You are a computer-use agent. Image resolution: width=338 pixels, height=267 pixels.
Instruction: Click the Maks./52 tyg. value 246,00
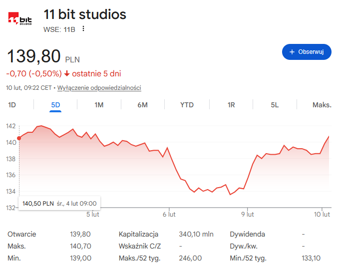click(190, 258)
